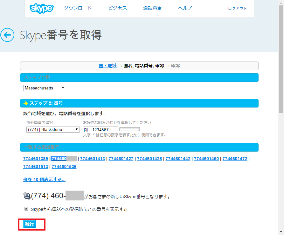This screenshot has width=284, height=235.
Task: Select phone number 7744601442
Action: (x=178, y=159)
